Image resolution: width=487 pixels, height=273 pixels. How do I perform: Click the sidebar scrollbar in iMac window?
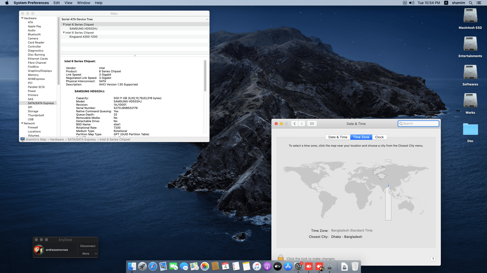(58, 51)
